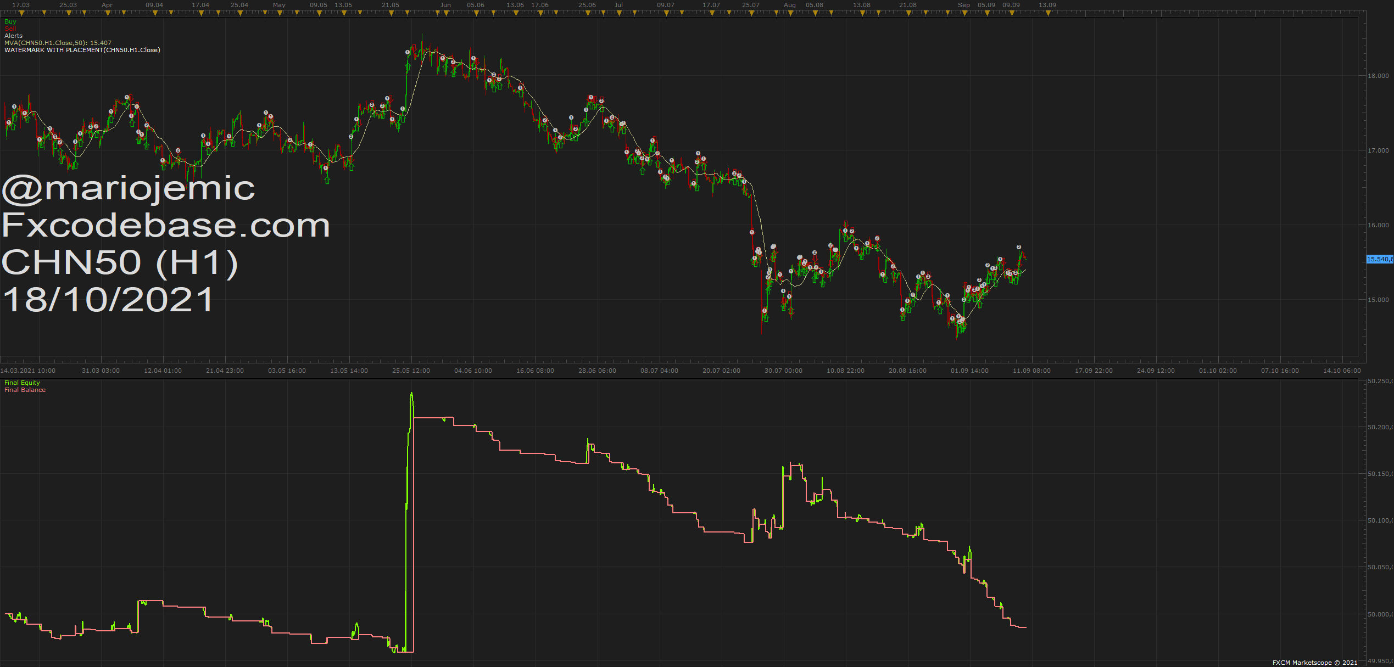Click the Buy indicator label
1394x667 pixels.
[x=10, y=21]
